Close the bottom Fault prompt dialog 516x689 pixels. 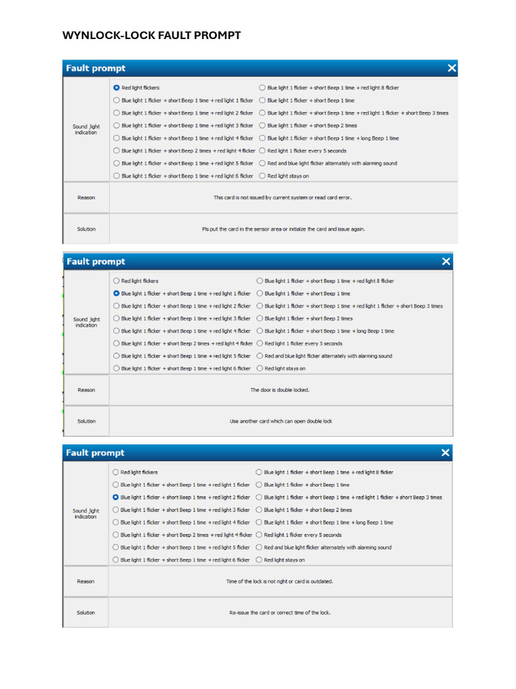445,453
